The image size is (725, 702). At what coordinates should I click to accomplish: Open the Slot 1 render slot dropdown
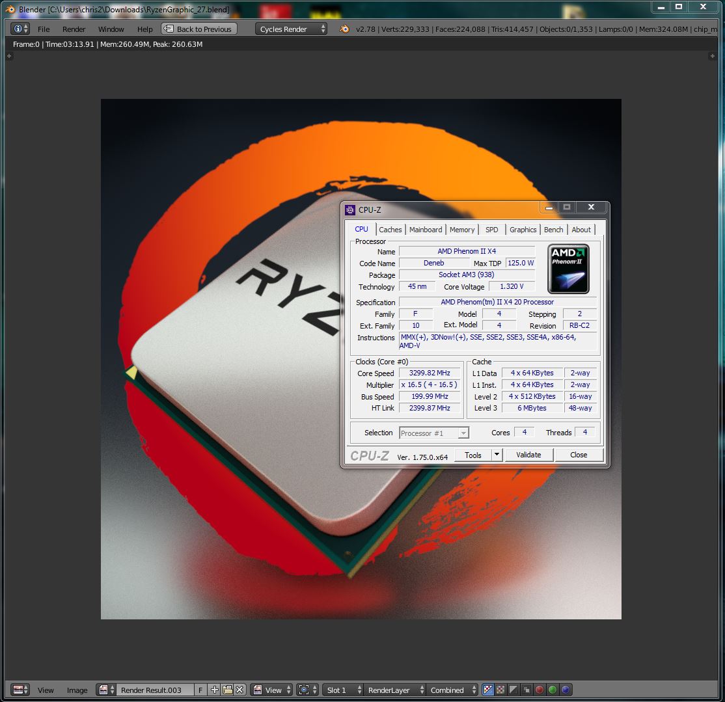[342, 690]
